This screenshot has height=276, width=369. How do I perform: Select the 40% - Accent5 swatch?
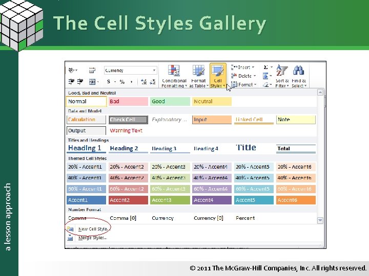[254, 178]
